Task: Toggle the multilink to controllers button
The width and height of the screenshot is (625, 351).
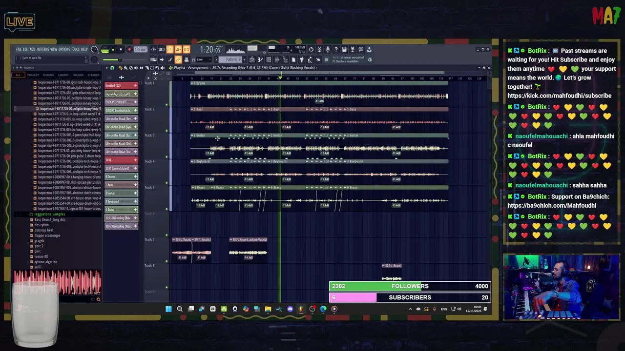Action: click(x=178, y=59)
